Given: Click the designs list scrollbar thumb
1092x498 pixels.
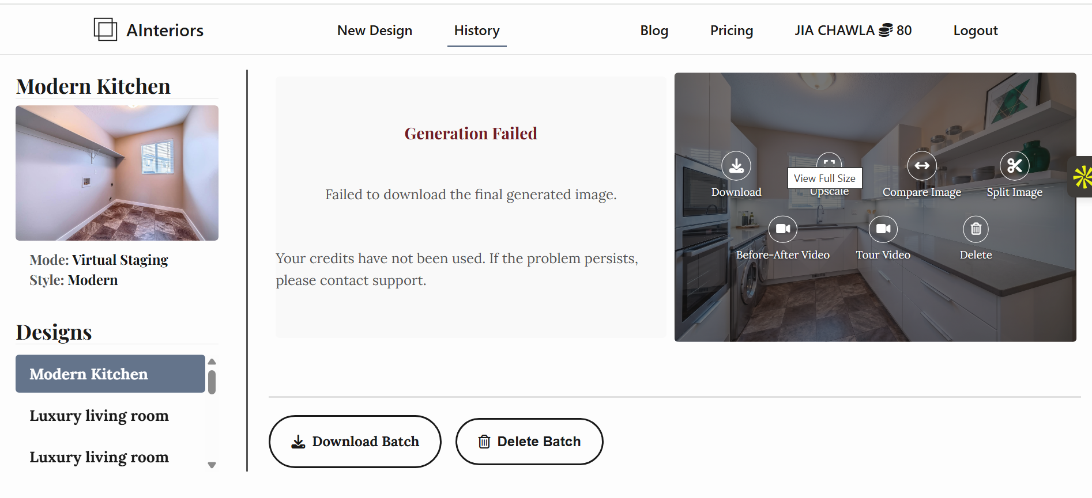Looking at the screenshot, I should pos(212,382).
